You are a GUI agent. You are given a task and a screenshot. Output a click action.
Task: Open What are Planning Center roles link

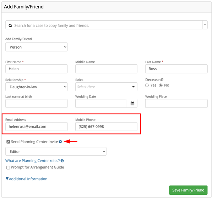[x=32, y=161]
